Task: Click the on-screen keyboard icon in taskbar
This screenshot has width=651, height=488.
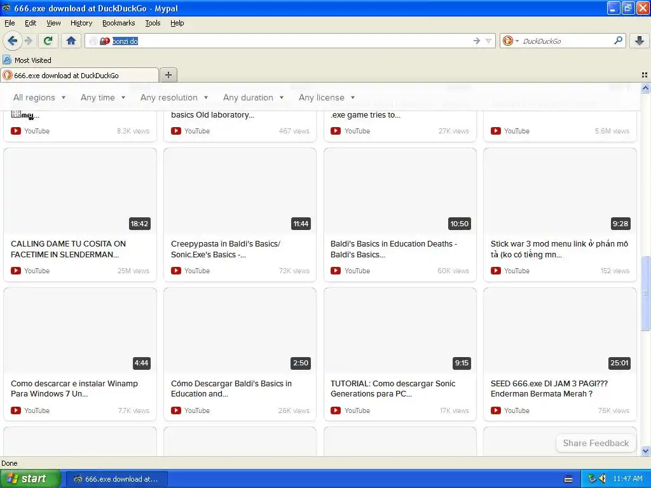Action: click(x=568, y=479)
